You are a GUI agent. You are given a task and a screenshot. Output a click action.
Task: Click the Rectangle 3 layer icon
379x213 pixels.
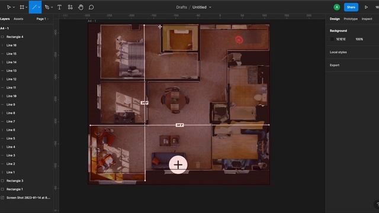click(x=2, y=180)
